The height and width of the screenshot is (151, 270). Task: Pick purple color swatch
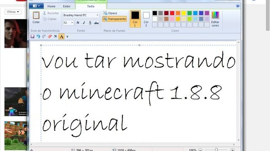click(207, 13)
